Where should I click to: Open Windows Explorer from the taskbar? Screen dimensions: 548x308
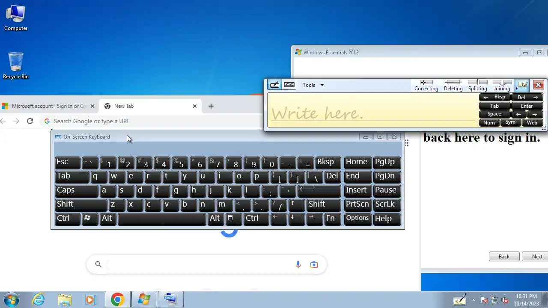[x=65, y=299]
